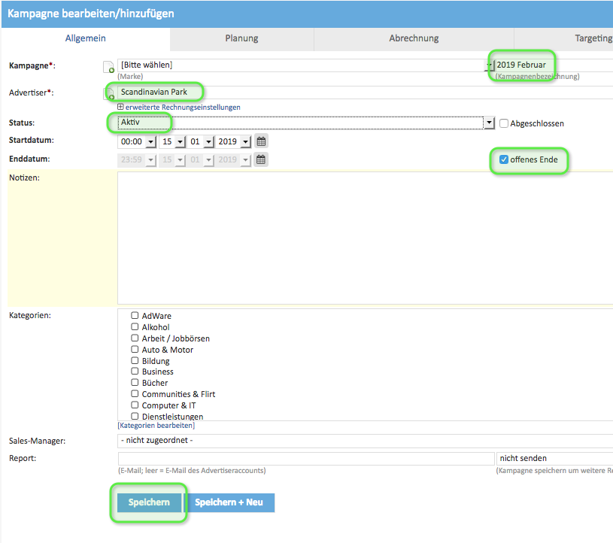Open the Enddatum calendar picker
This screenshot has width=613, height=543.
261,159
